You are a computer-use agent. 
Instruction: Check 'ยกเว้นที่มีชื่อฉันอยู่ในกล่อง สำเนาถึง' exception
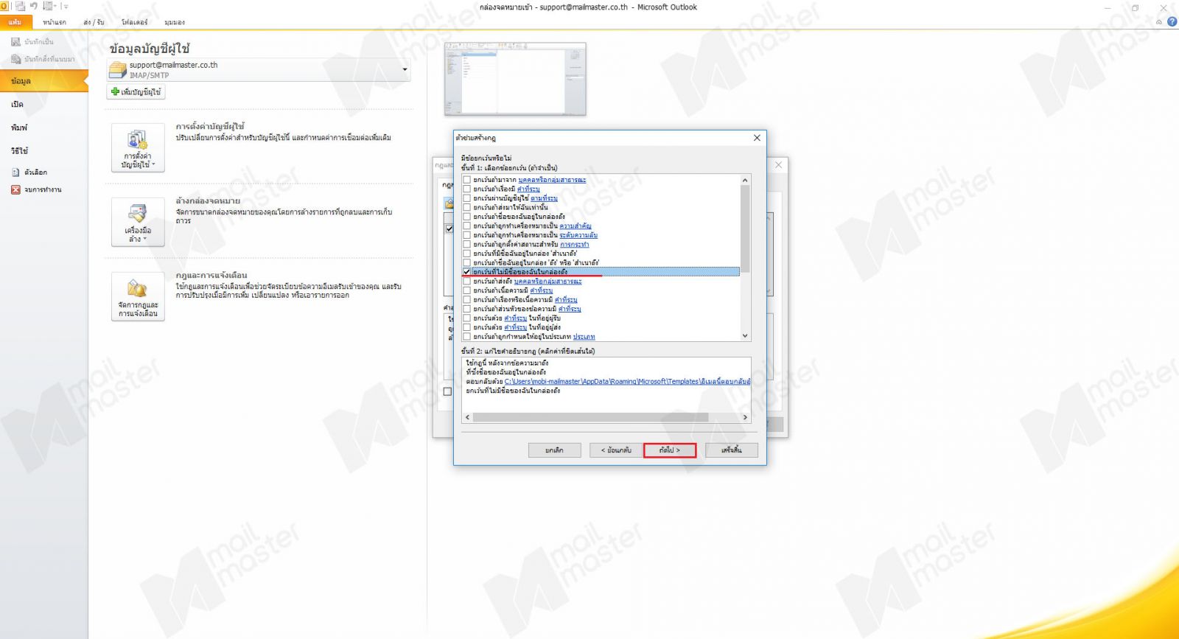466,254
